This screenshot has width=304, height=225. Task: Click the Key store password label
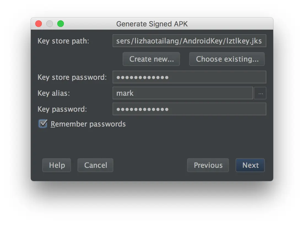click(x=72, y=77)
